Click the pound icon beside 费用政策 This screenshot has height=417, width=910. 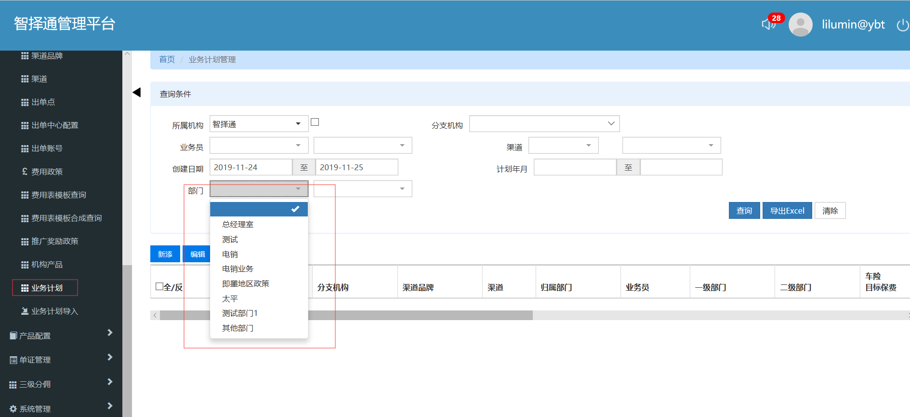(x=25, y=171)
